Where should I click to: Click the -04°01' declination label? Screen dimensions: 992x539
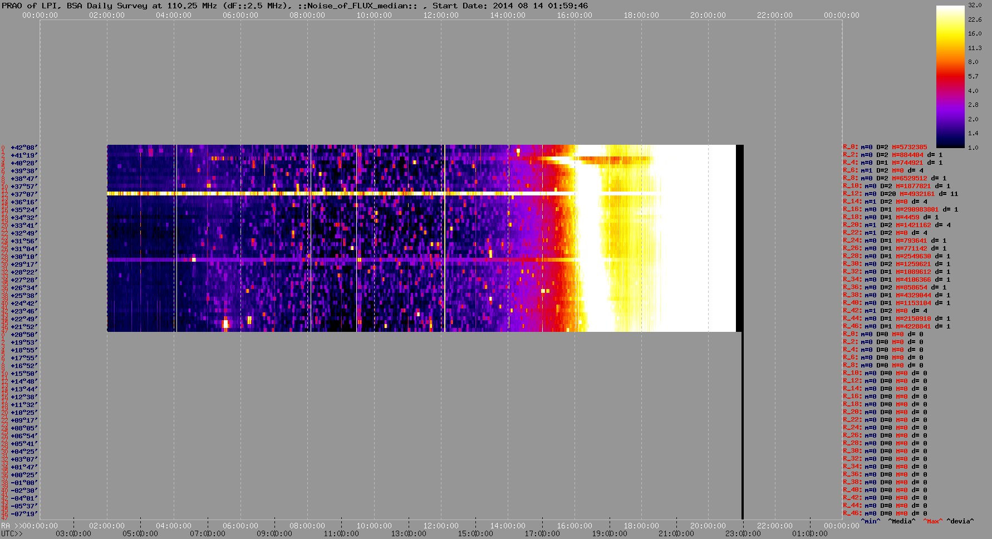pos(24,498)
